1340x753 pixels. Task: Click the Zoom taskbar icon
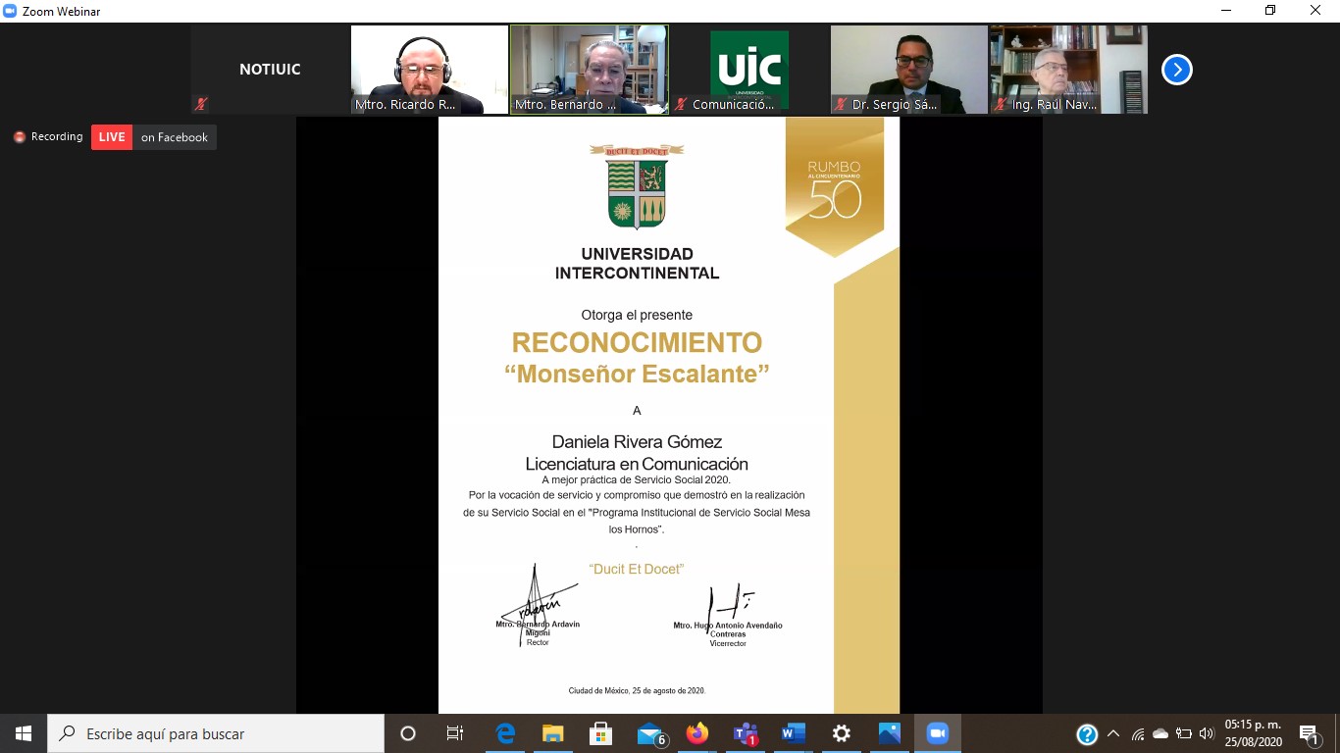pos(938,733)
